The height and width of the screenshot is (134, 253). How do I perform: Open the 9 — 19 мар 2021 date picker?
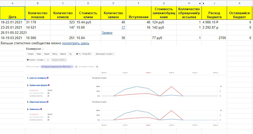click(84, 54)
